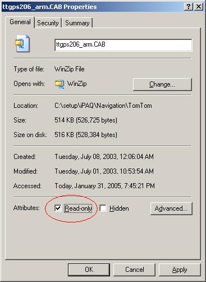This screenshot has height=282, width=206.
Task: Switch to the Summary tab
Action: coord(77,23)
